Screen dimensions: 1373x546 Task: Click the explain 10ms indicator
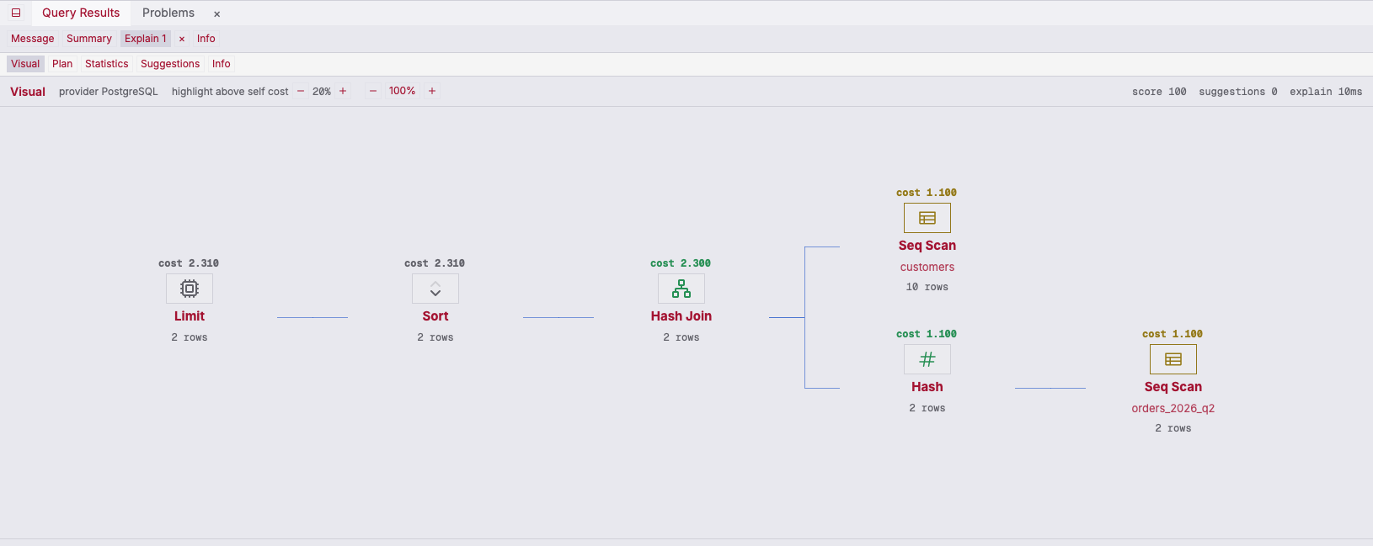point(1326,92)
